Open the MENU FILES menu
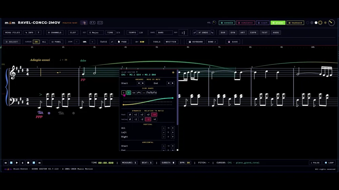 pos(13,32)
